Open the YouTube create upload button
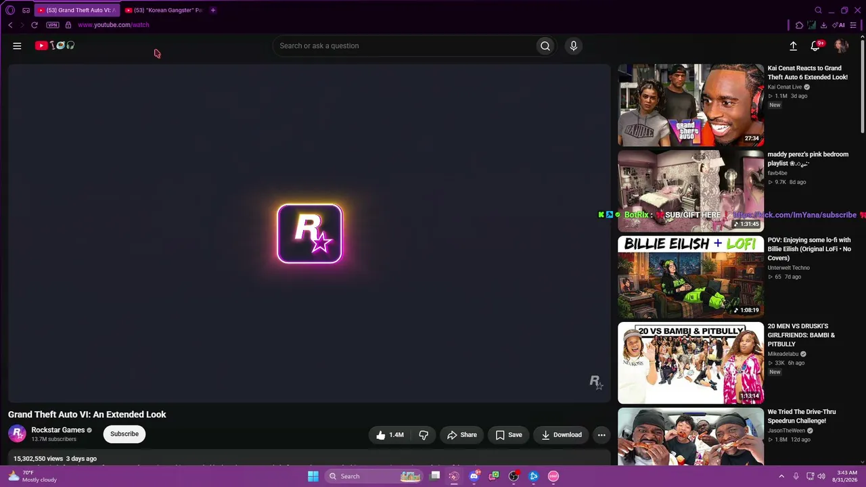 [794, 46]
